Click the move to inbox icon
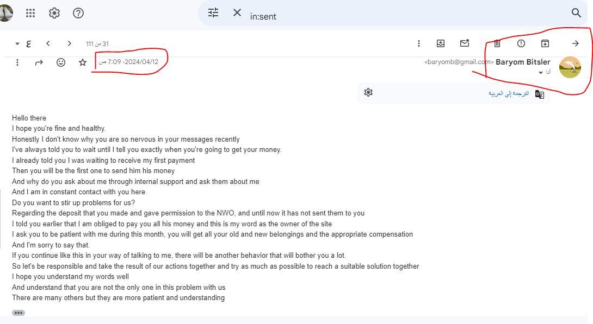593x324 pixels. click(441, 43)
